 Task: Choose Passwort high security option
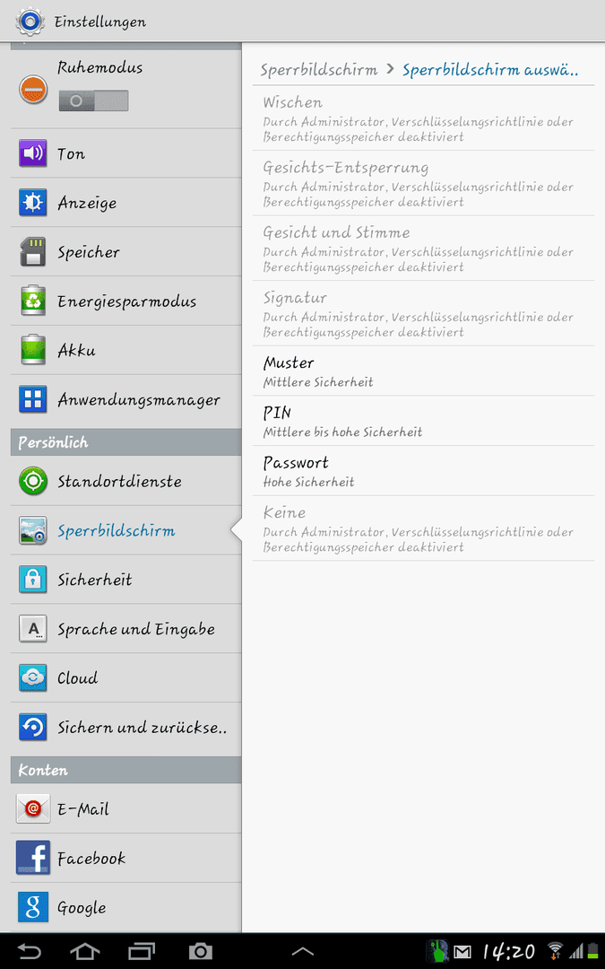pos(423,471)
